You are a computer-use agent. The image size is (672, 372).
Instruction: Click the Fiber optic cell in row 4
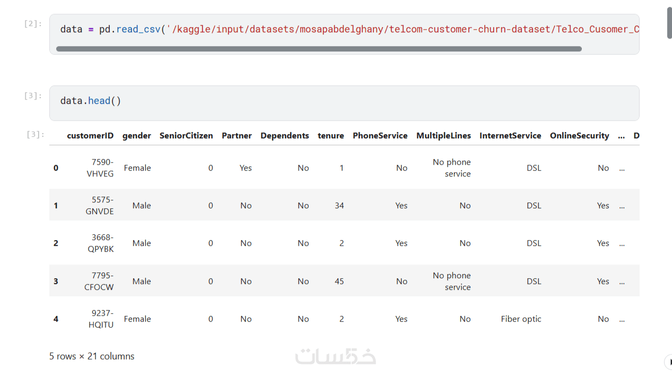coord(521,319)
